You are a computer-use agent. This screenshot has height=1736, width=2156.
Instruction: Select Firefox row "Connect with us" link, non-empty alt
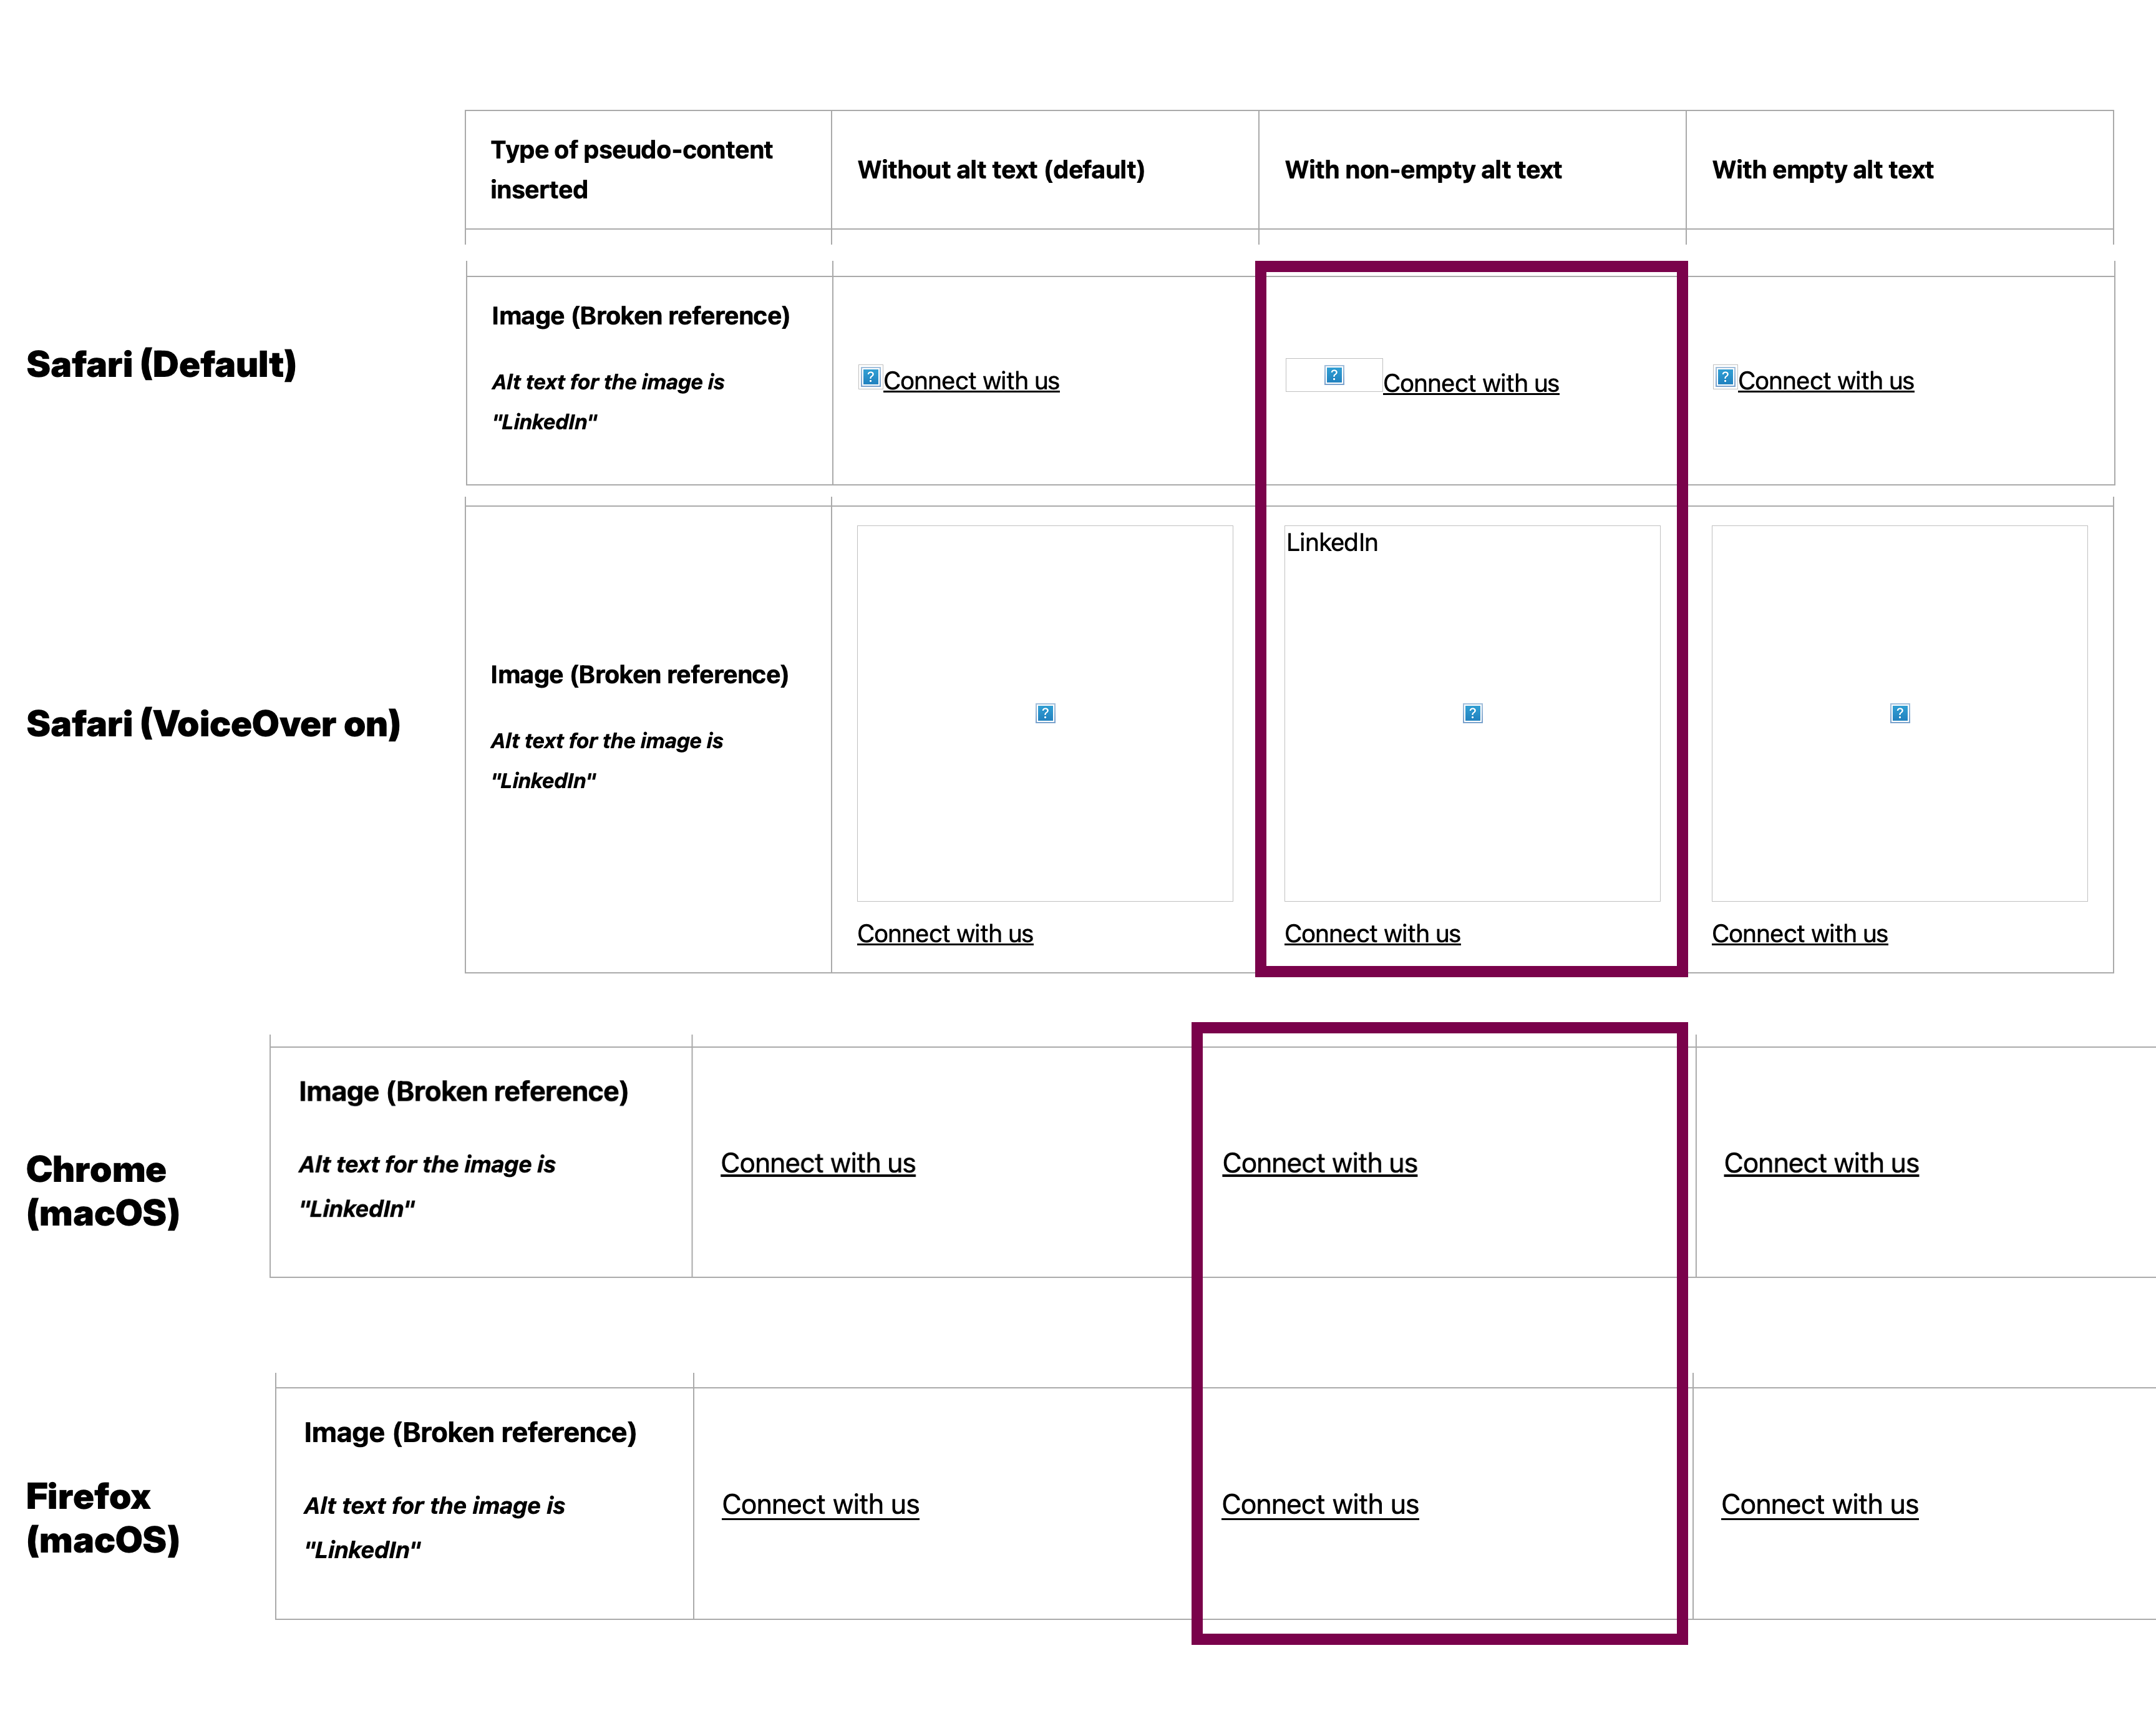pos(1320,1505)
